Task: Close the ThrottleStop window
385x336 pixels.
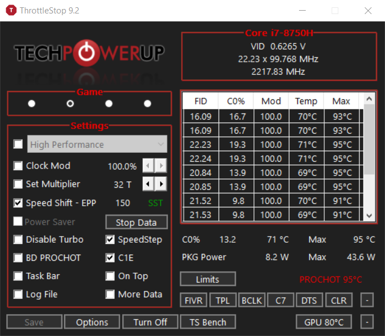Action: [x=368, y=11]
